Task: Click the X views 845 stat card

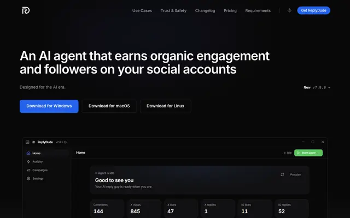Action: click(144, 209)
